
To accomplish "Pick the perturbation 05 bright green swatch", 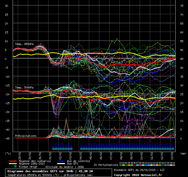I will (x=132, y=165).
